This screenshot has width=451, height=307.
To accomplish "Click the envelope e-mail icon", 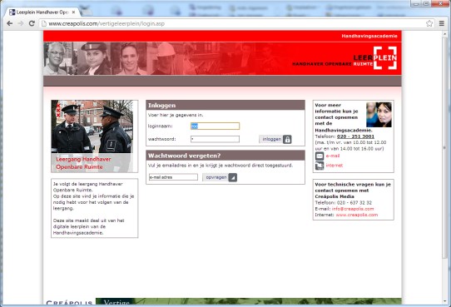I will [320, 156].
